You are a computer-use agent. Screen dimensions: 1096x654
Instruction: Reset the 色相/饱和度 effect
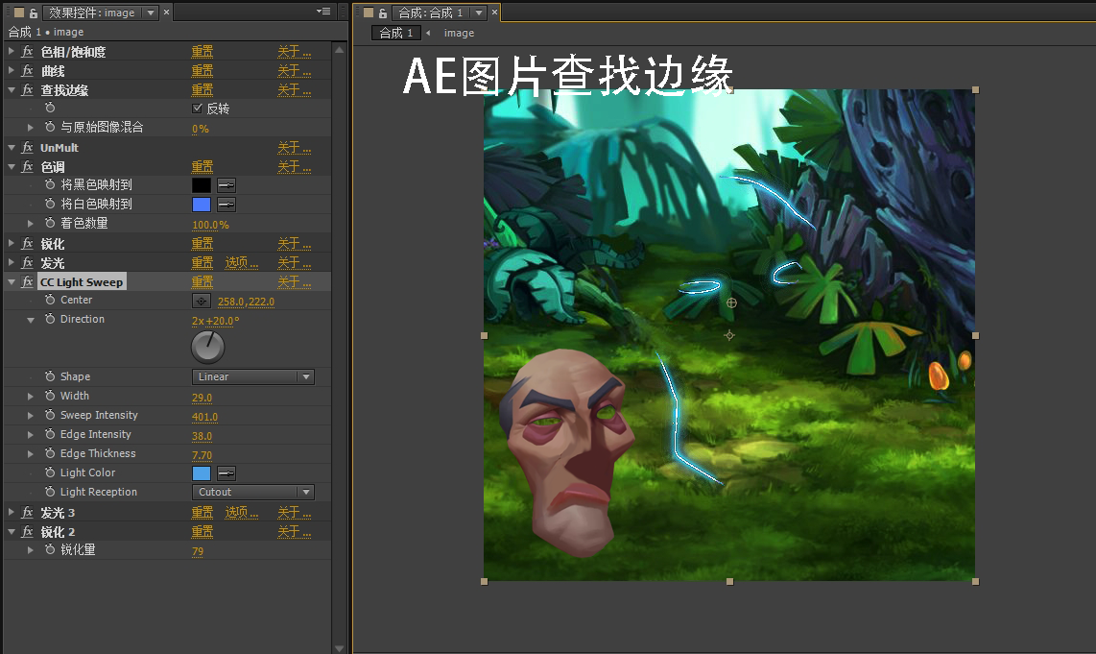[202, 52]
